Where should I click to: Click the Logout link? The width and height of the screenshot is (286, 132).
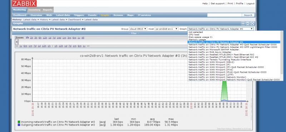(x=250, y=4)
